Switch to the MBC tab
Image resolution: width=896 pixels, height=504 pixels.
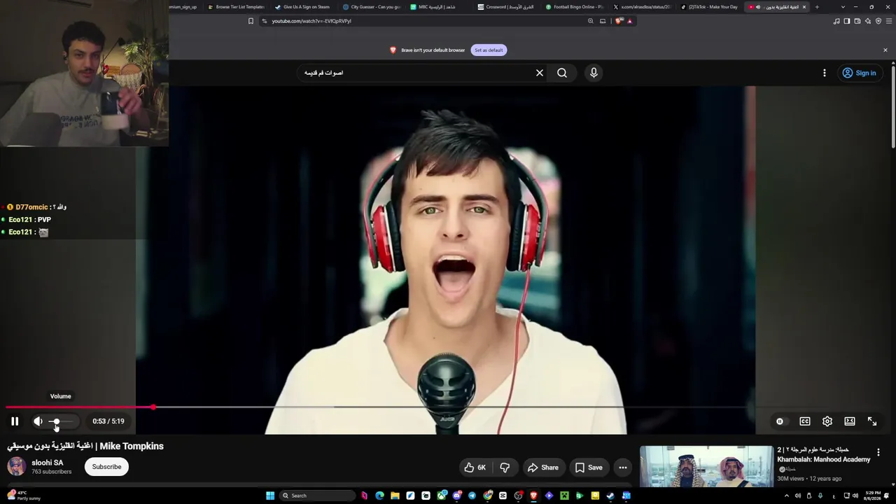click(x=438, y=7)
